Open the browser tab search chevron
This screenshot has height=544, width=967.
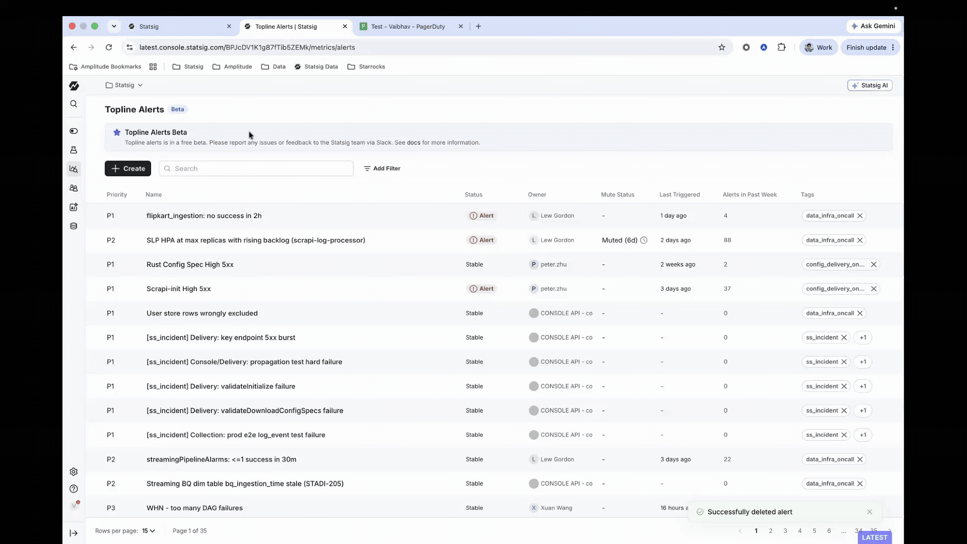(114, 26)
